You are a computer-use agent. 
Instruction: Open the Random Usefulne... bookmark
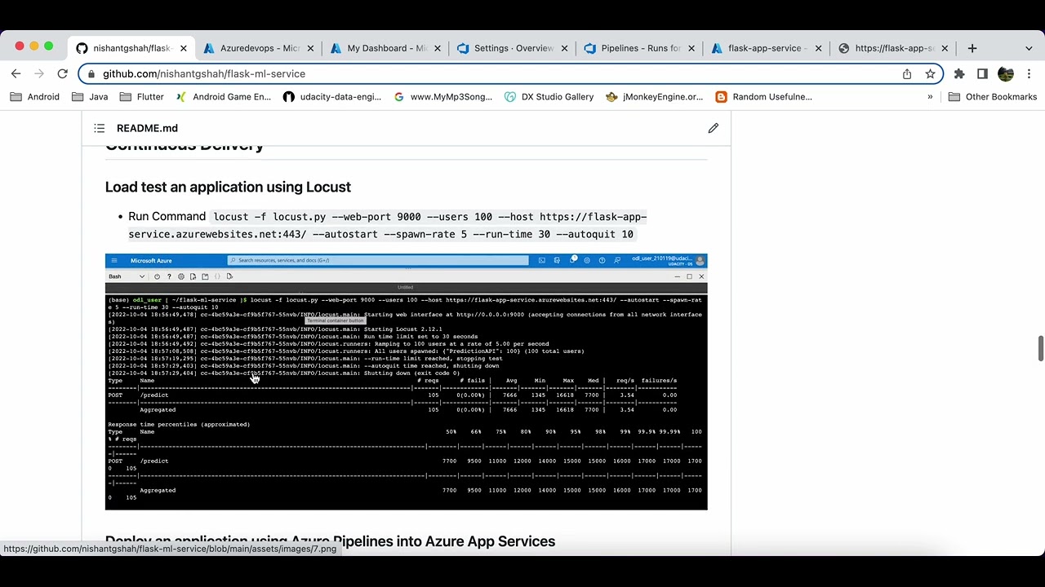[x=763, y=96]
